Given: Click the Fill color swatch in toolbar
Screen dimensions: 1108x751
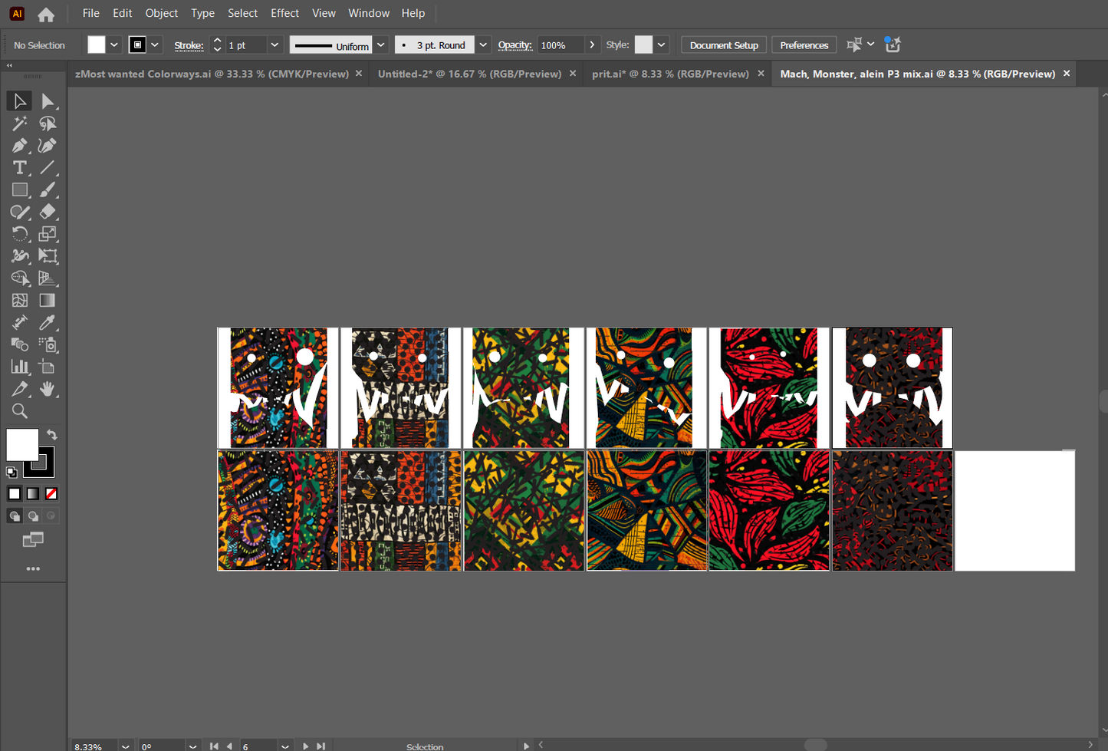Looking at the screenshot, I should pos(22,445).
